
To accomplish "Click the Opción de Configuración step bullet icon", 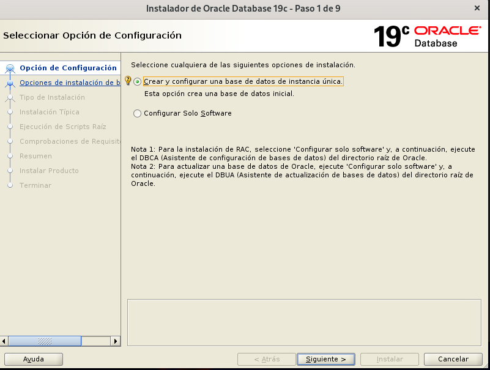I will [10, 68].
